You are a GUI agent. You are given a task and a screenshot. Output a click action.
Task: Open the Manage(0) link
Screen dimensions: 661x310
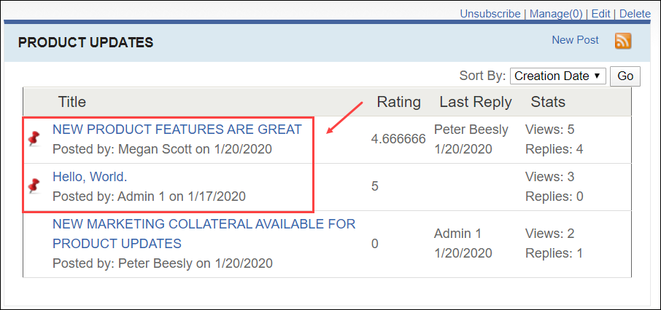(556, 14)
